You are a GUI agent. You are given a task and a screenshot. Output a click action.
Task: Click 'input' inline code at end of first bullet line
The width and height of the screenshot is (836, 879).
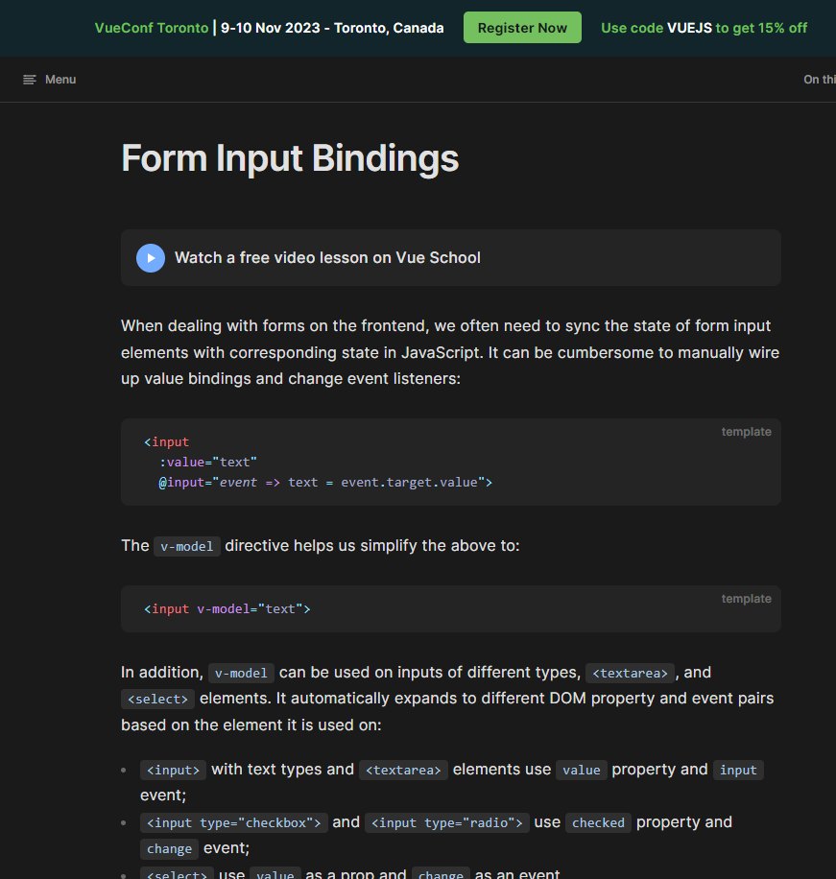pyautogui.click(x=738, y=771)
